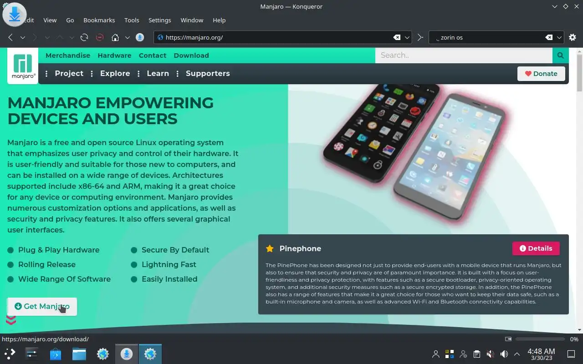Expand the search bar dropdown
The image size is (583, 364).
(559, 37)
